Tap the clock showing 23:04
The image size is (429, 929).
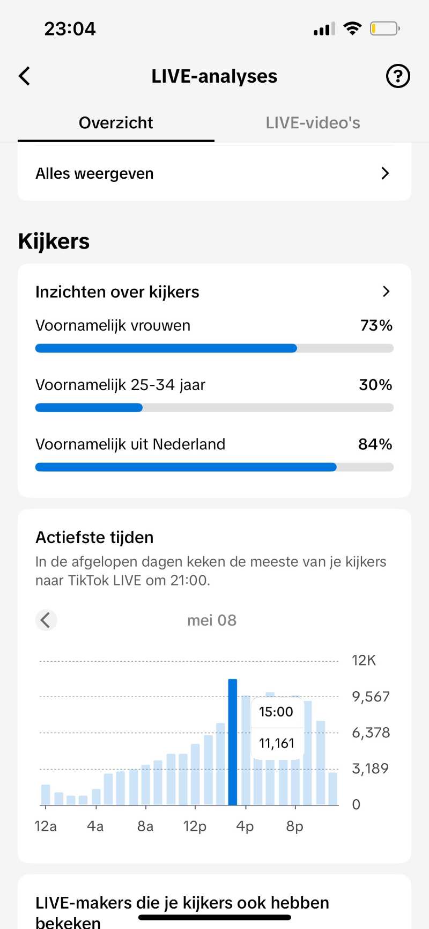pyautogui.click(x=70, y=28)
